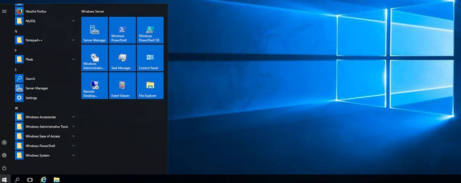
Task: Click the Windows Start button on taskbar
Action: point(4,180)
